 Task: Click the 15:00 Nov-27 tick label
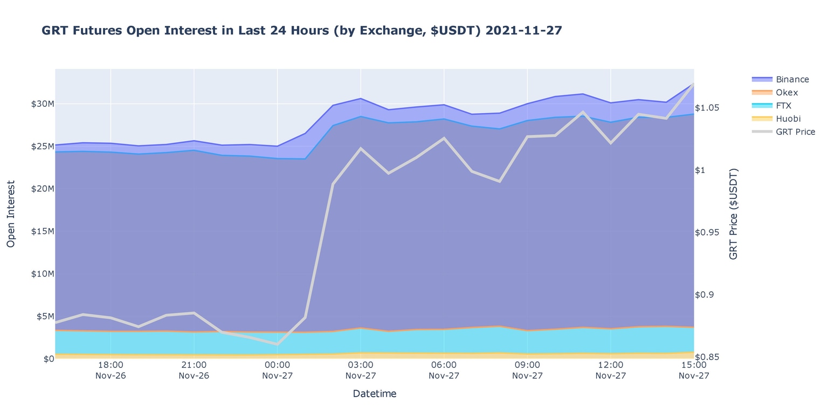[693, 370]
